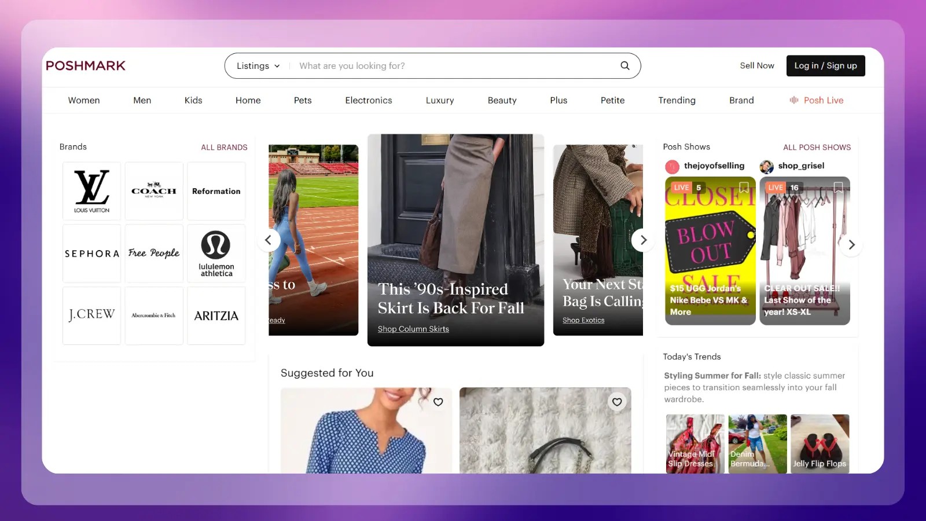The image size is (926, 521).
Task: Open the Home category menu
Action: pos(248,100)
